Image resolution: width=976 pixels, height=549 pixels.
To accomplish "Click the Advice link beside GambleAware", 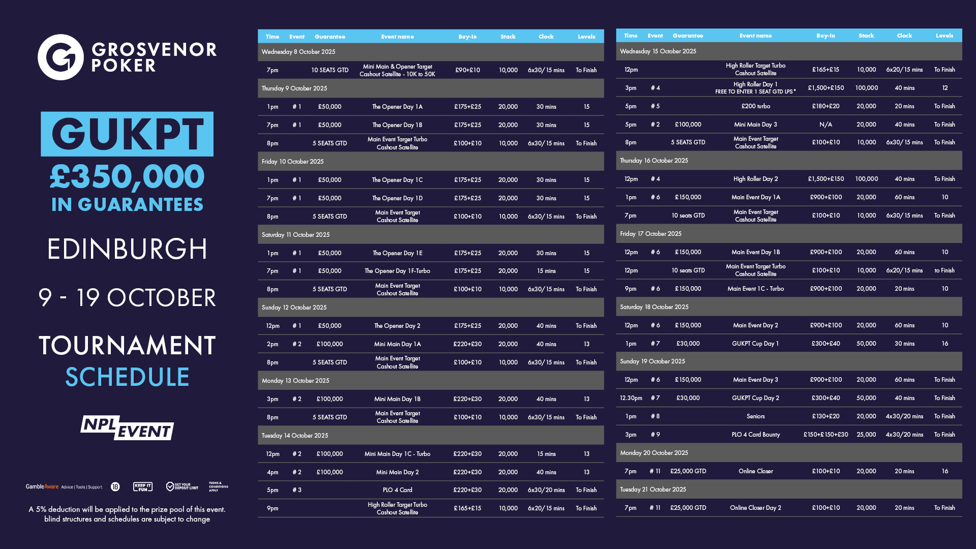I will (67, 487).
